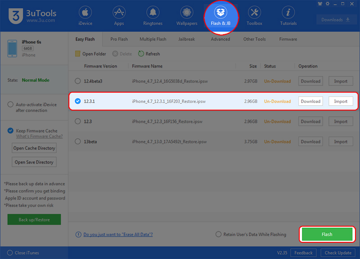Screen dimensions: 360x259
Task: Click iPhone_4.7_12.3_16F156_Restore.ipsw file name
Action: pyautogui.click(x=167, y=121)
